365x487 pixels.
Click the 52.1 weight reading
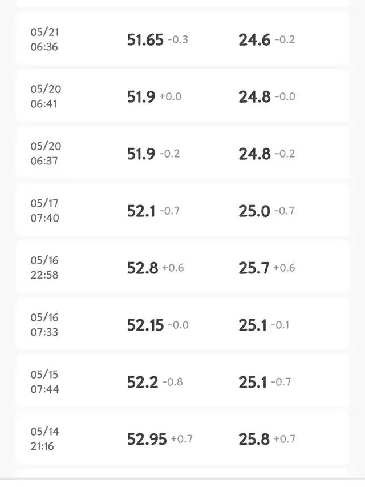pyautogui.click(x=141, y=211)
